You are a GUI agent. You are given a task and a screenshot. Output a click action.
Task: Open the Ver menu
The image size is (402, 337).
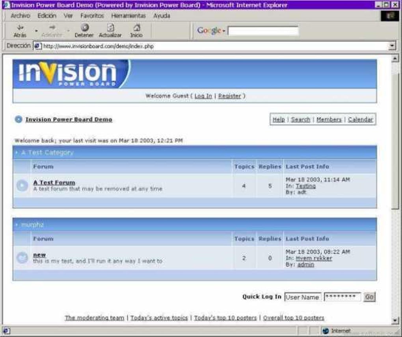click(68, 16)
